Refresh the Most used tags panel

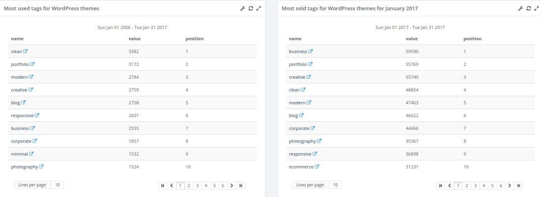tap(251, 8)
